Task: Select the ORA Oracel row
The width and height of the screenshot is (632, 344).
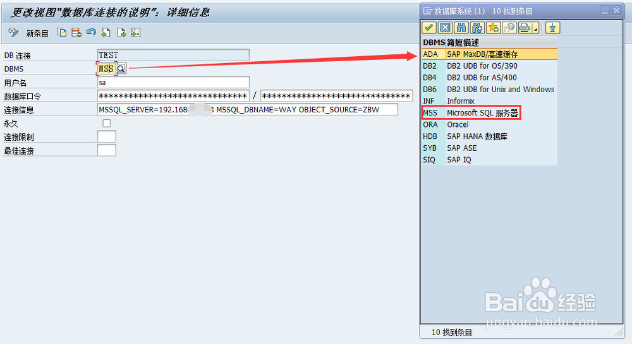Action: click(489, 125)
